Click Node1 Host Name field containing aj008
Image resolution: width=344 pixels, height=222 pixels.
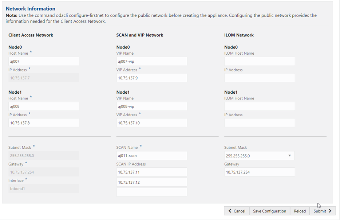(x=44, y=106)
